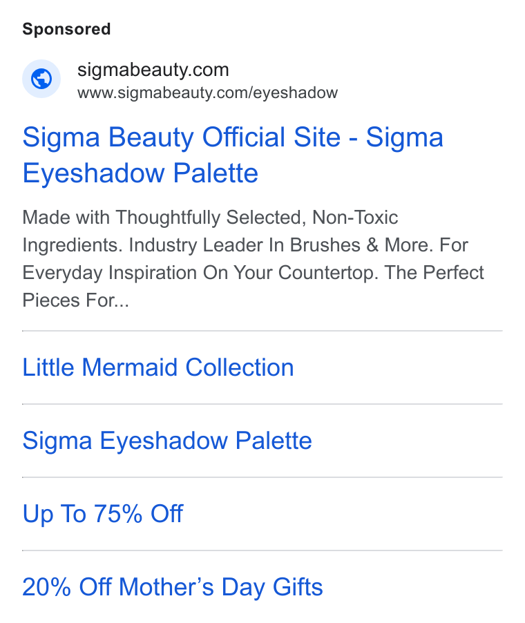Click the word 'Mermaid' in first sitelink
525x623 pixels.
pos(130,367)
